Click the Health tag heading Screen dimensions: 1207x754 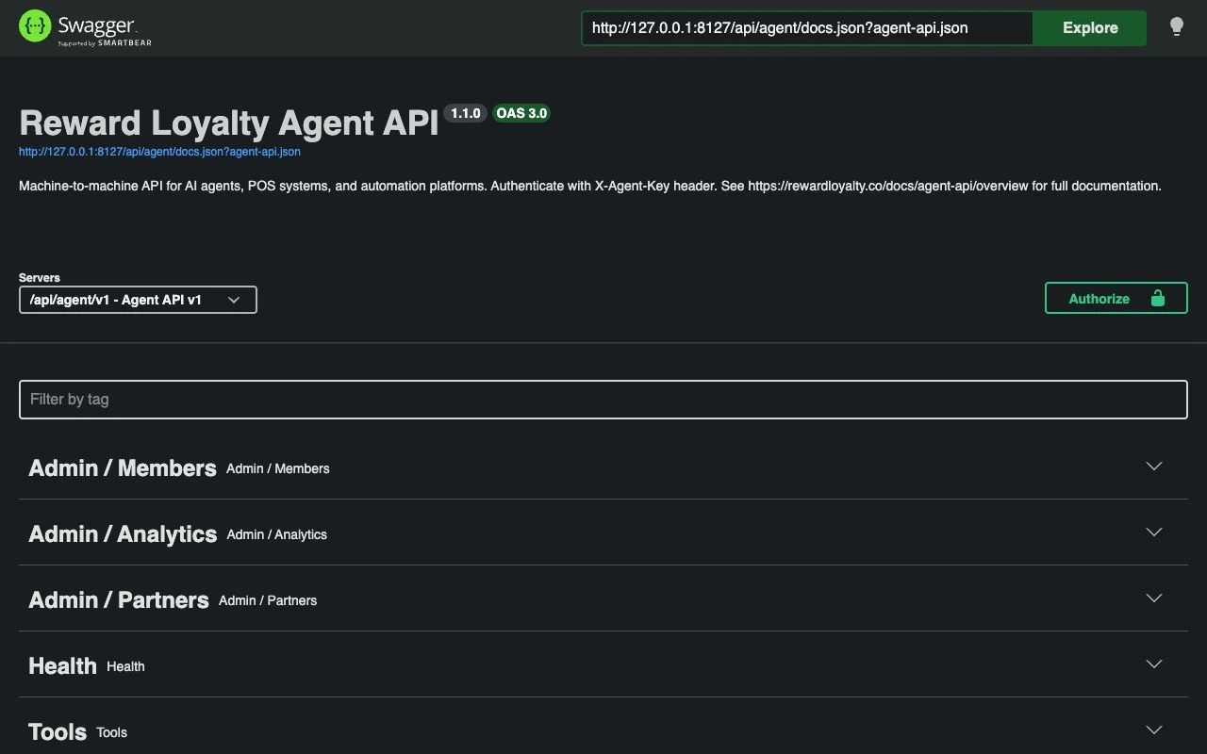[62, 666]
